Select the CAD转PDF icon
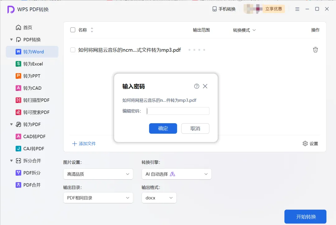This screenshot has width=336, height=225. click(x=18, y=136)
